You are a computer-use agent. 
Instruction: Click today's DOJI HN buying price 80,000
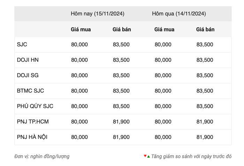(79, 60)
